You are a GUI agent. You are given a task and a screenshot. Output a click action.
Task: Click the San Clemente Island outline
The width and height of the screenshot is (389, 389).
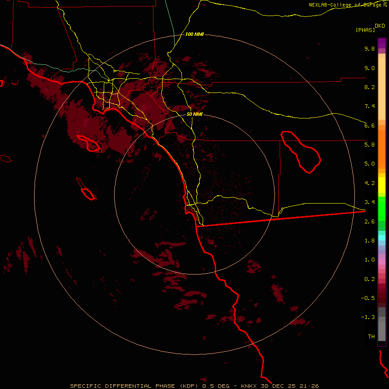click(88, 194)
